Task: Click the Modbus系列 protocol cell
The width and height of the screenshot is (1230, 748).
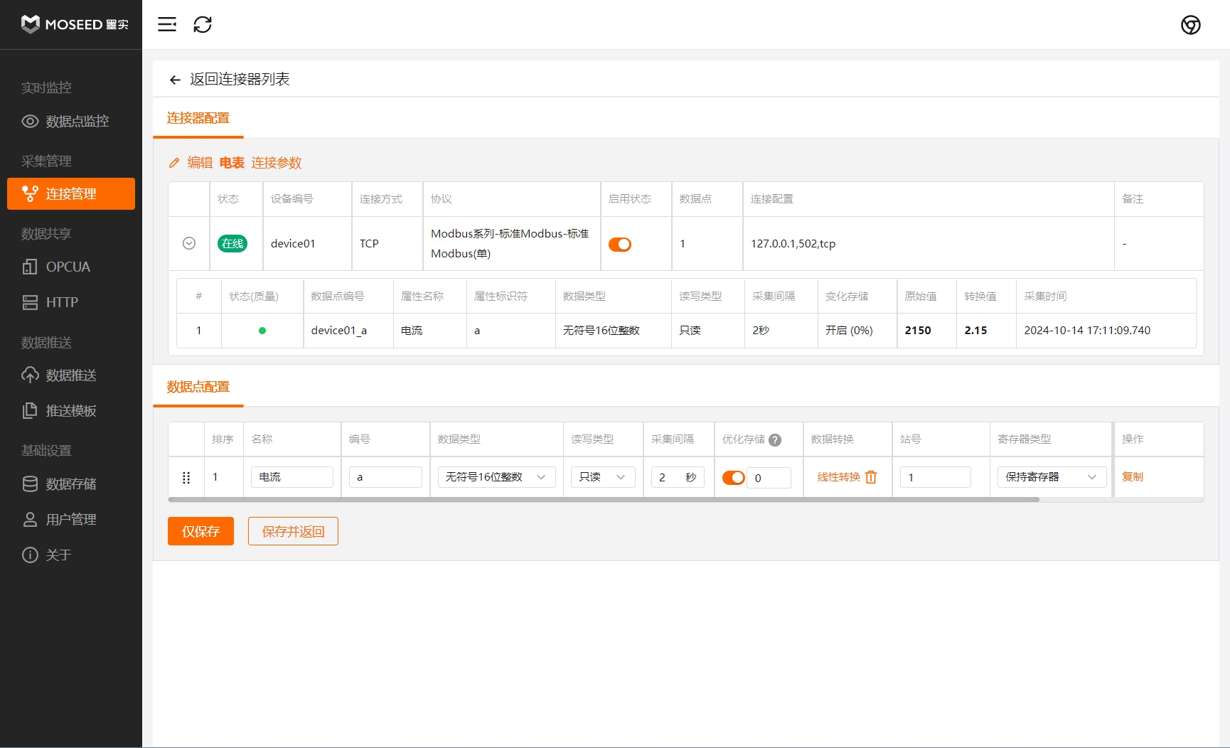Action: point(511,243)
